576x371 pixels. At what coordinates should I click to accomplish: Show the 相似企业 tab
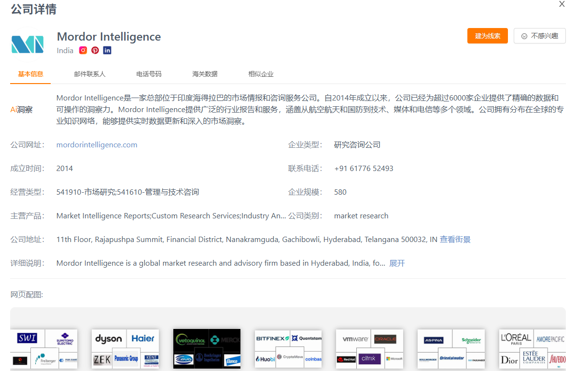(x=261, y=74)
